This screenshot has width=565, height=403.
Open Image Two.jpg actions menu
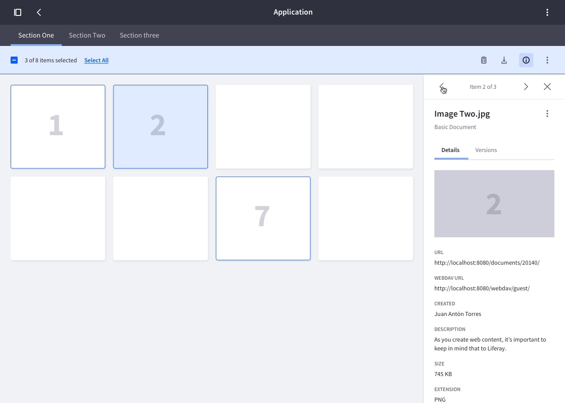[x=547, y=114]
